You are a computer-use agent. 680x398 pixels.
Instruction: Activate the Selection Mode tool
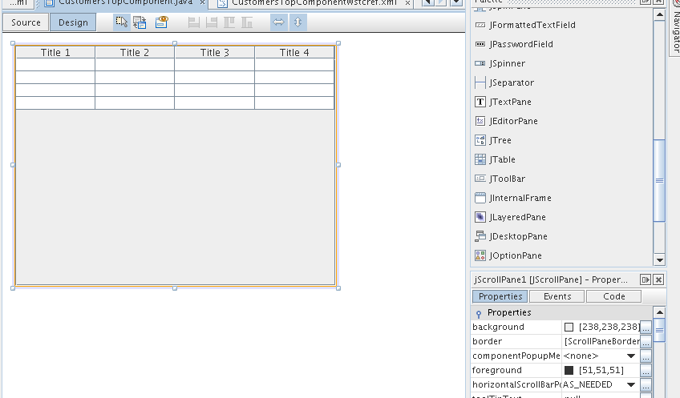coord(122,22)
